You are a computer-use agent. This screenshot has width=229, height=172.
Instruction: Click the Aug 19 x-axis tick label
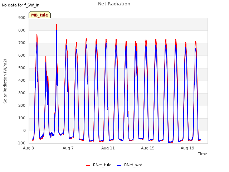click(x=187, y=148)
